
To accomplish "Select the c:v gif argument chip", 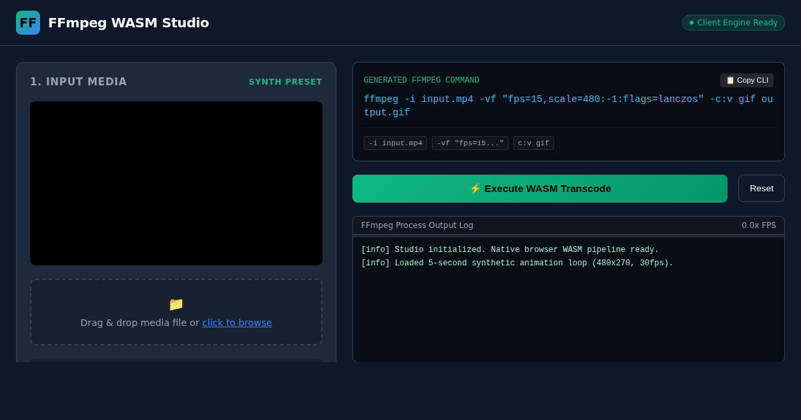I will [x=533, y=143].
